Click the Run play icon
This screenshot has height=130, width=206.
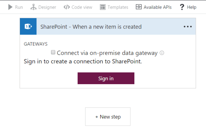pyautogui.click(x=10, y=7)
